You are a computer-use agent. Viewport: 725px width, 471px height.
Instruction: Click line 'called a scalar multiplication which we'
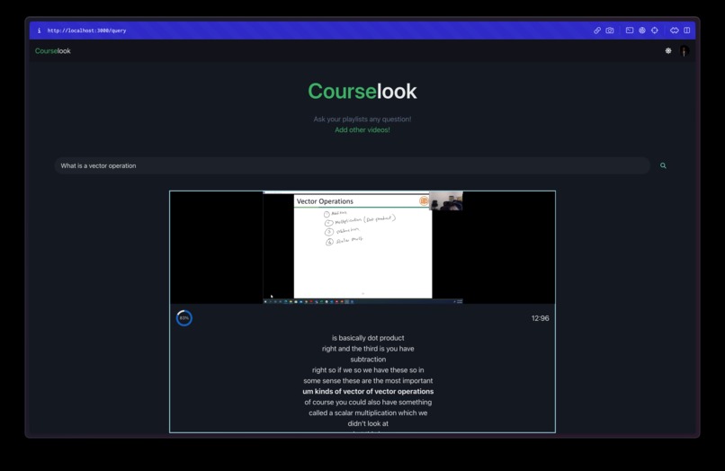point(368,413)
